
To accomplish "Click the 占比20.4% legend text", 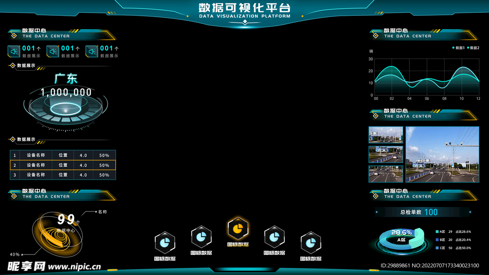I will point(463,240).
